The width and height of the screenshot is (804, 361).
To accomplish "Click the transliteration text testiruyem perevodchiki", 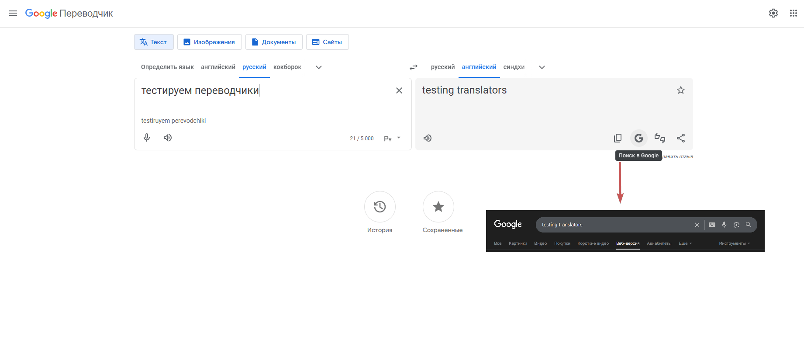I will click(173, 121).
